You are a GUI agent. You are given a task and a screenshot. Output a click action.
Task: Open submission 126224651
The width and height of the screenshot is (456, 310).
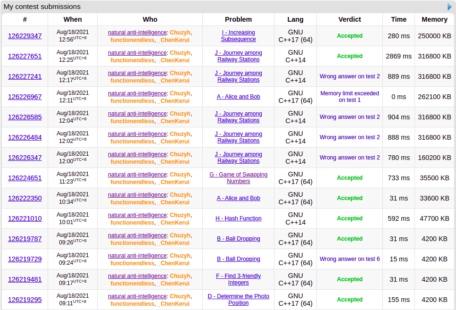coord(25,178)
